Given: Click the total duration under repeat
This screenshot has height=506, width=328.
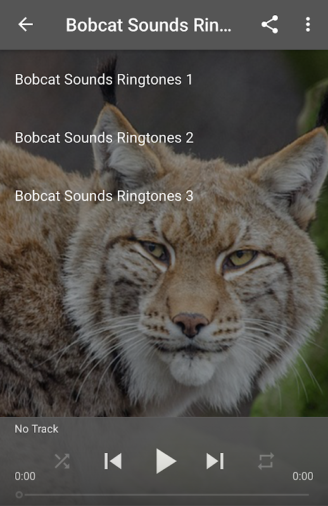Looking at the screenshot, I should coord(303,476).
